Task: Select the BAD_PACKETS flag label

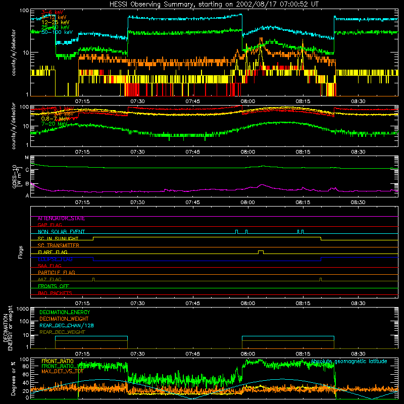Action: tap(55, 293)
